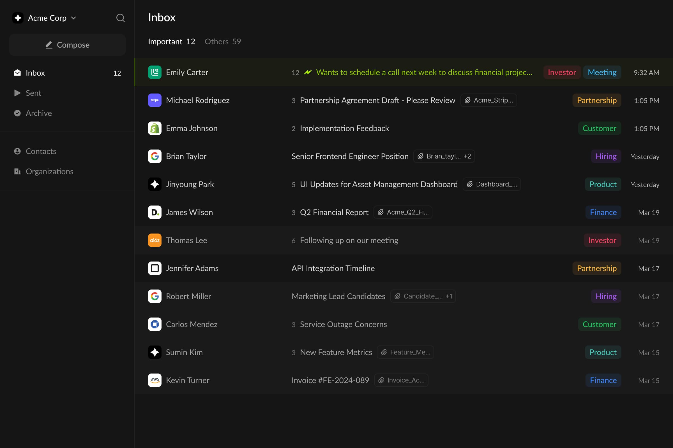This screenshot has height=448, width=673.
Task: Click Product tag on Jinyoung Park's email
Action: 603,184
